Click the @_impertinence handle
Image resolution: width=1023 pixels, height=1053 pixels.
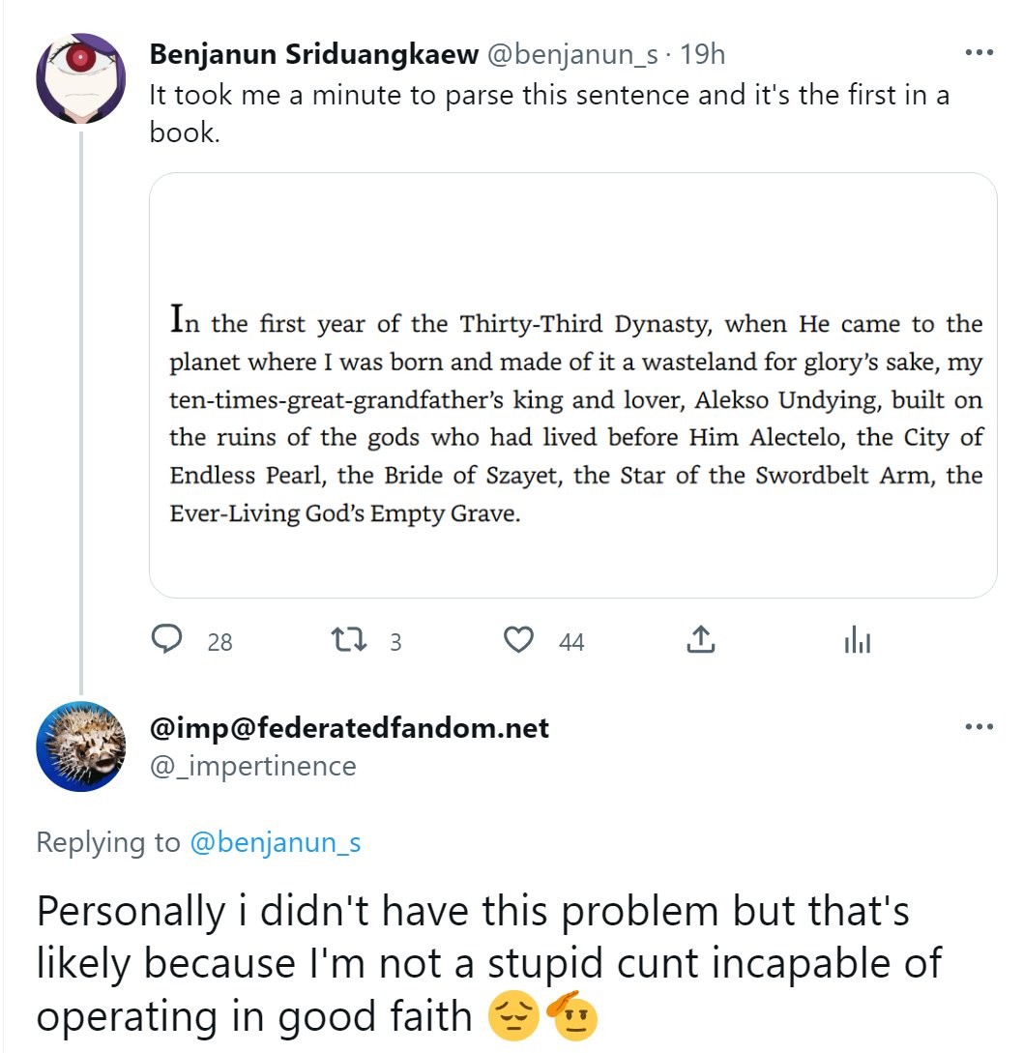point(252,766)
